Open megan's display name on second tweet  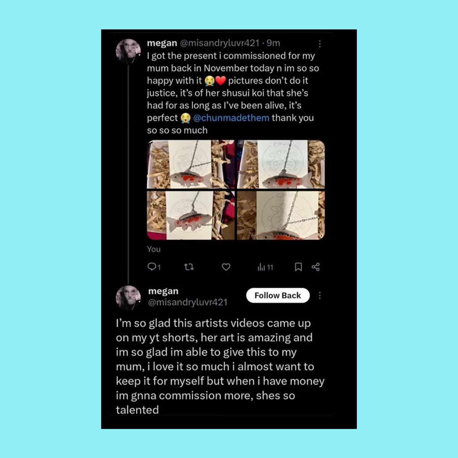point(163,291)
